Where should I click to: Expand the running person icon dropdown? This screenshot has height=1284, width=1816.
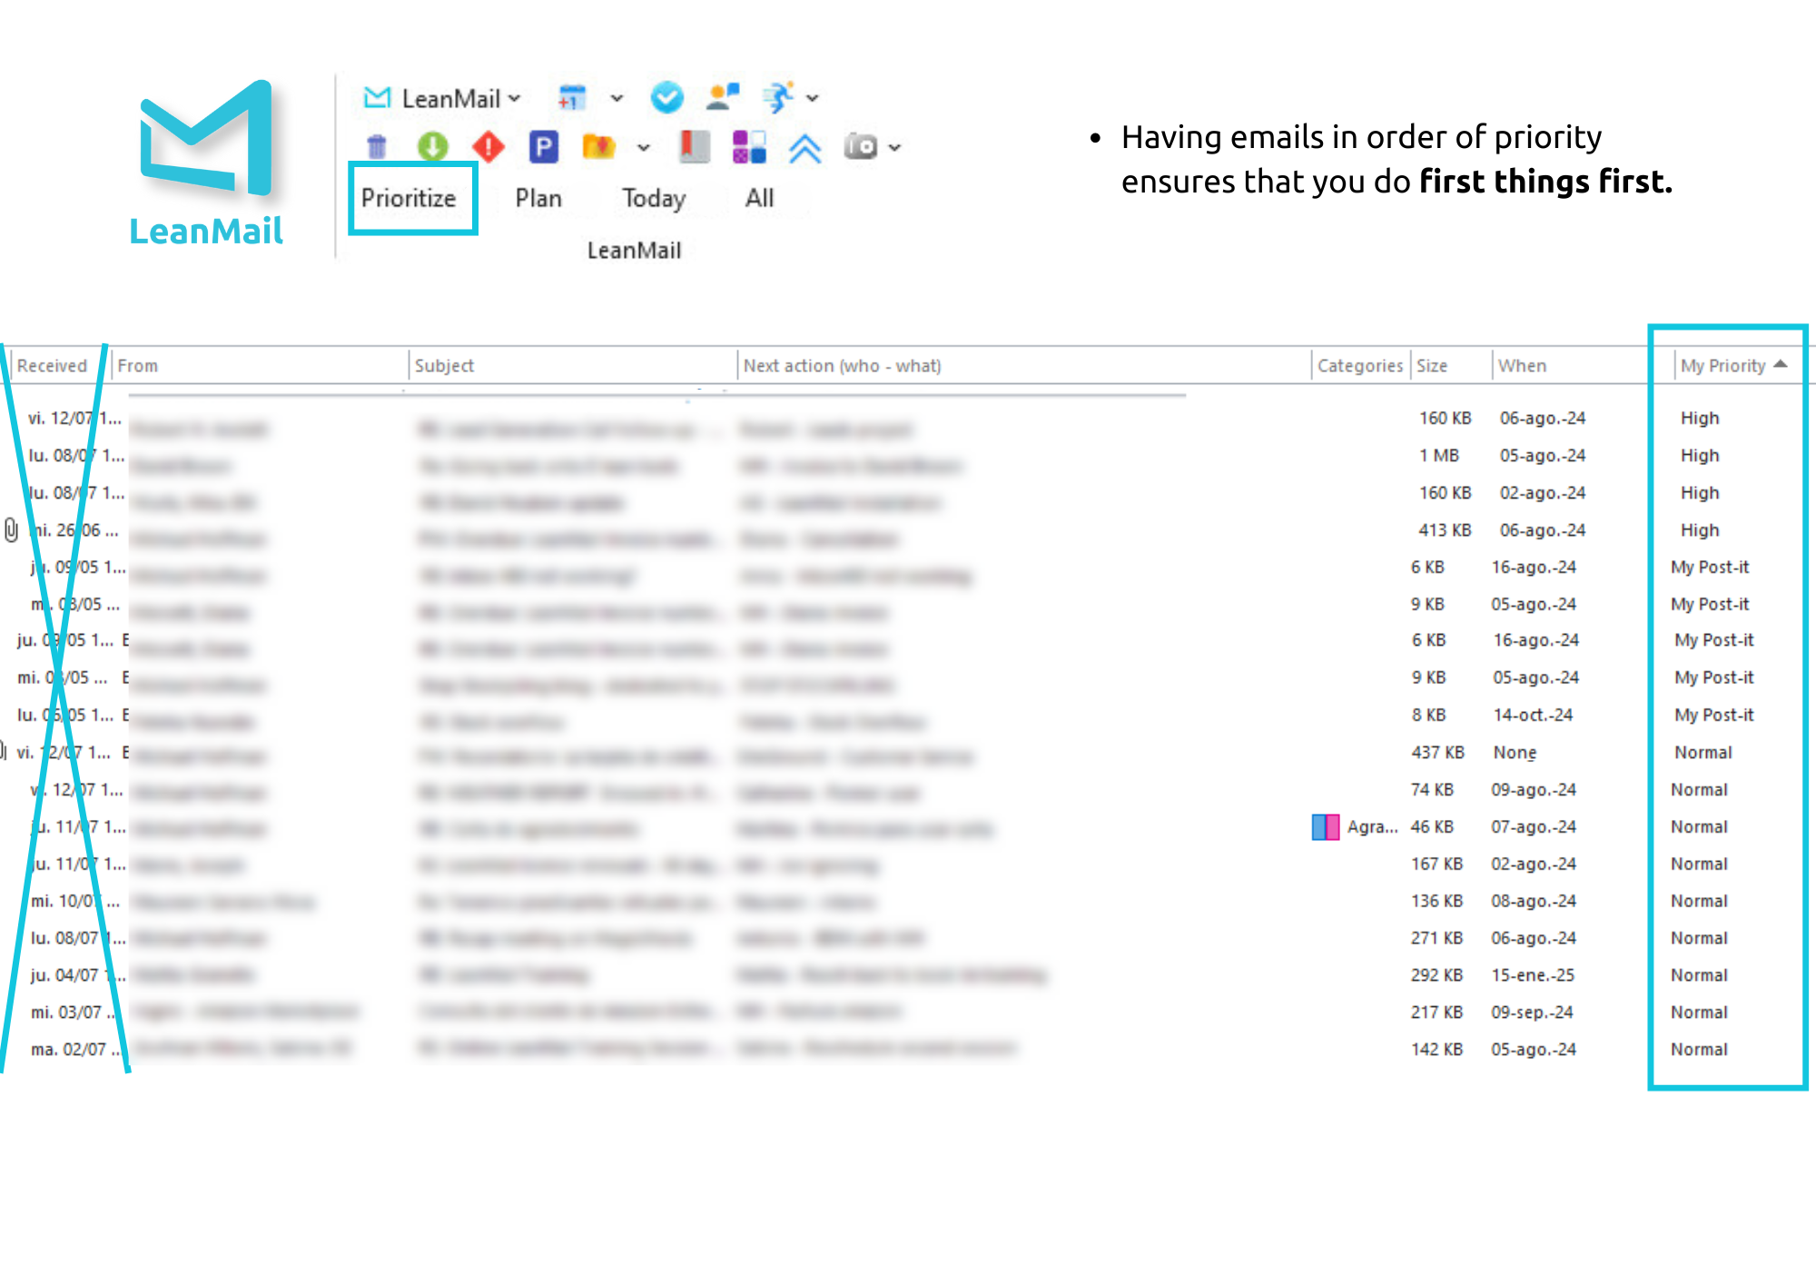(x=812, y=98)
